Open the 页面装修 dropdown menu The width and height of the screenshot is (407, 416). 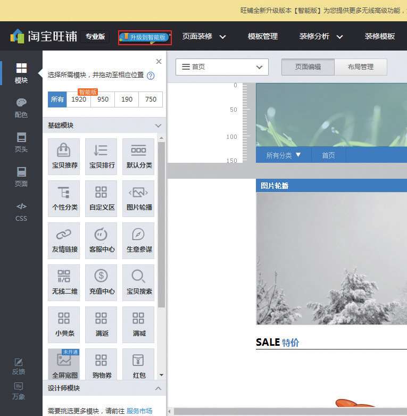(x=204, y=36)
